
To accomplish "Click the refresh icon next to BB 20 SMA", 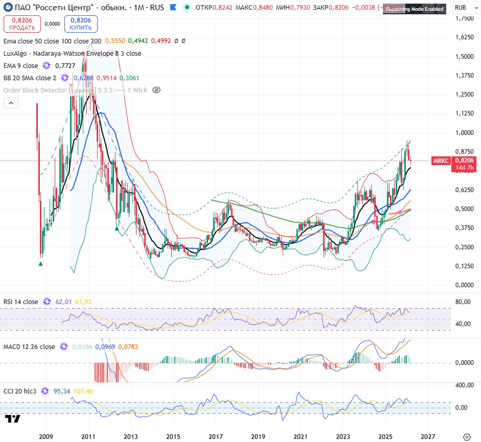I will click(65, 78).
